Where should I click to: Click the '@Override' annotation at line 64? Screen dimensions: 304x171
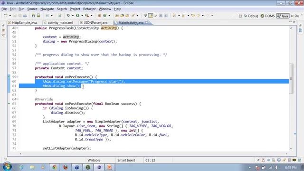click(x=44, y=99)
